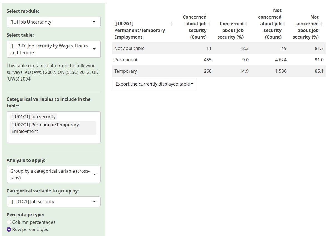Click the Not applicable row in the table
This screenshot has height=236, width=327.
[129, 48]
